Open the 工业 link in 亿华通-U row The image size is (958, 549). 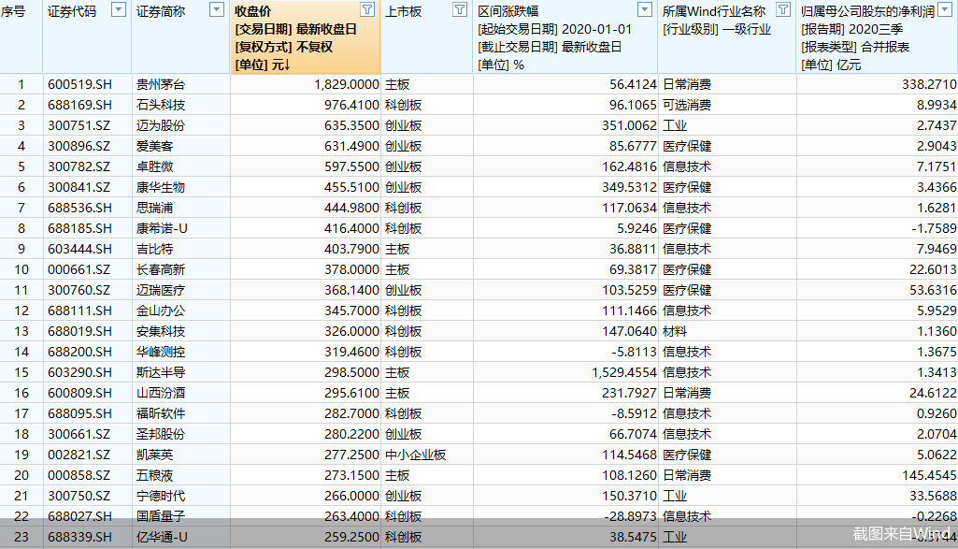coord(675,537)
